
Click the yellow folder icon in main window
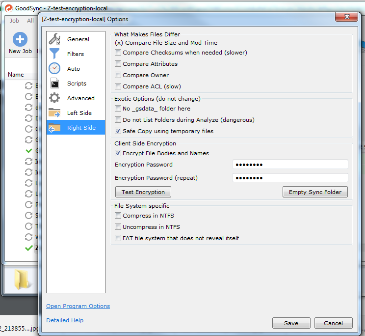(x=22, y=280)
